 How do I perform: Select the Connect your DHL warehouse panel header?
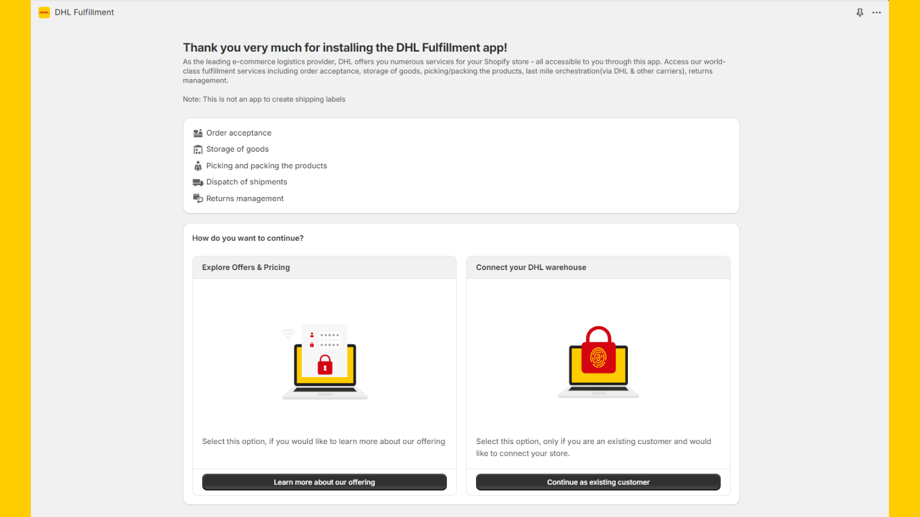coord(531,267)
